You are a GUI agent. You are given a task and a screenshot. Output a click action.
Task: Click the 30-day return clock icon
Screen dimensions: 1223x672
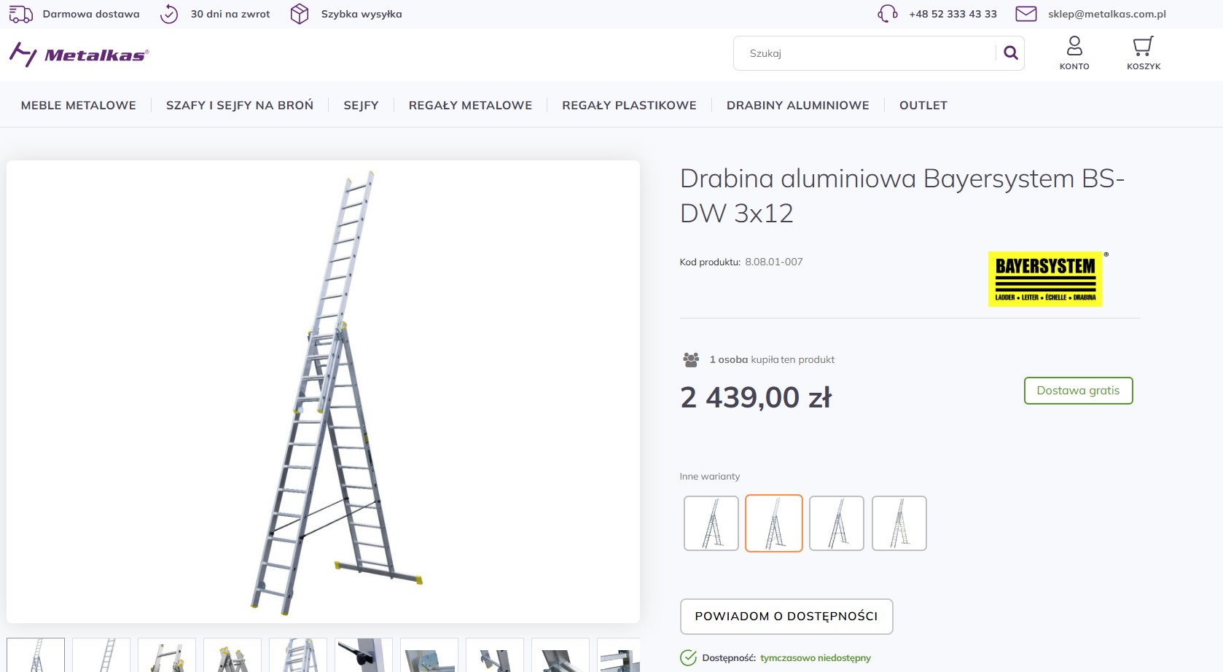(x=169, y=14)
